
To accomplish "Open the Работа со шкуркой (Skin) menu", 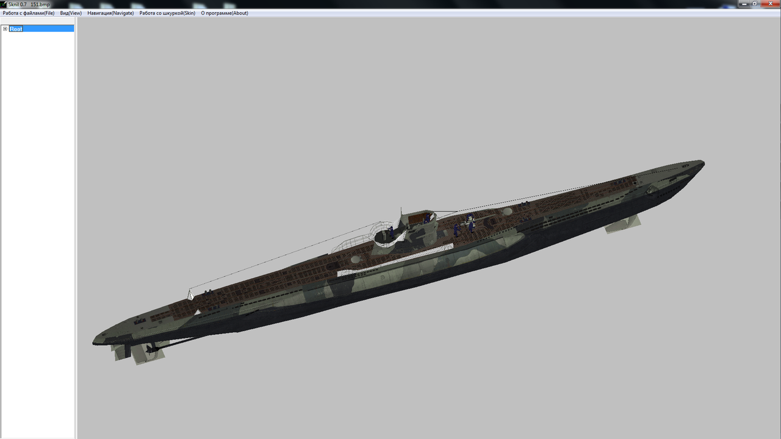I will (167, 13).
